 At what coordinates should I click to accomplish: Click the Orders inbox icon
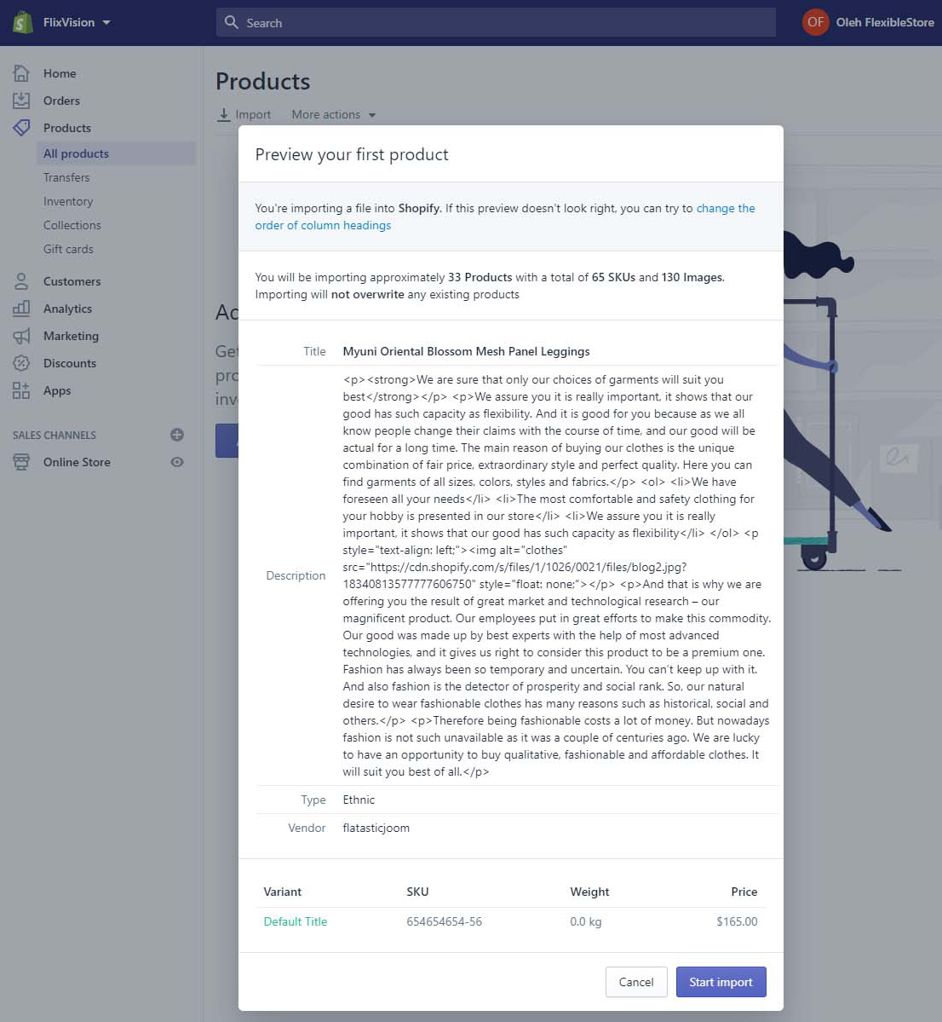pyautogui.click(x=21, y=101)
